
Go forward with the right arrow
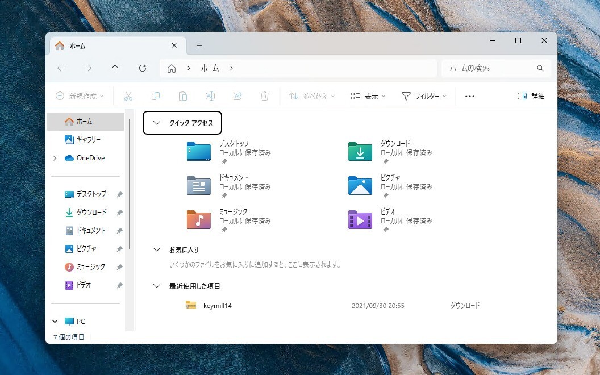(89, 68)
